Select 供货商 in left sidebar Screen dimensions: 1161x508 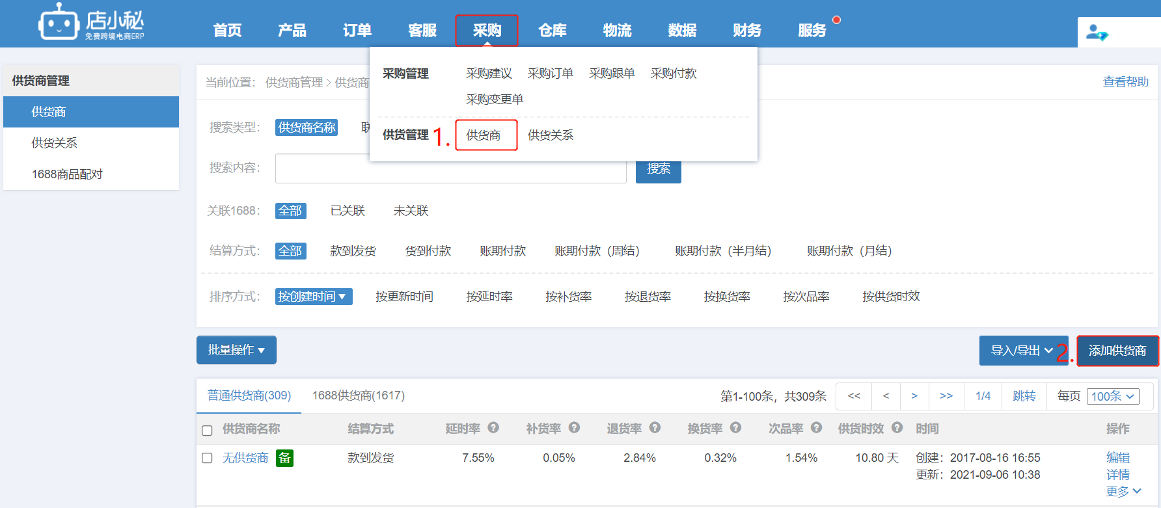(91, 112)
